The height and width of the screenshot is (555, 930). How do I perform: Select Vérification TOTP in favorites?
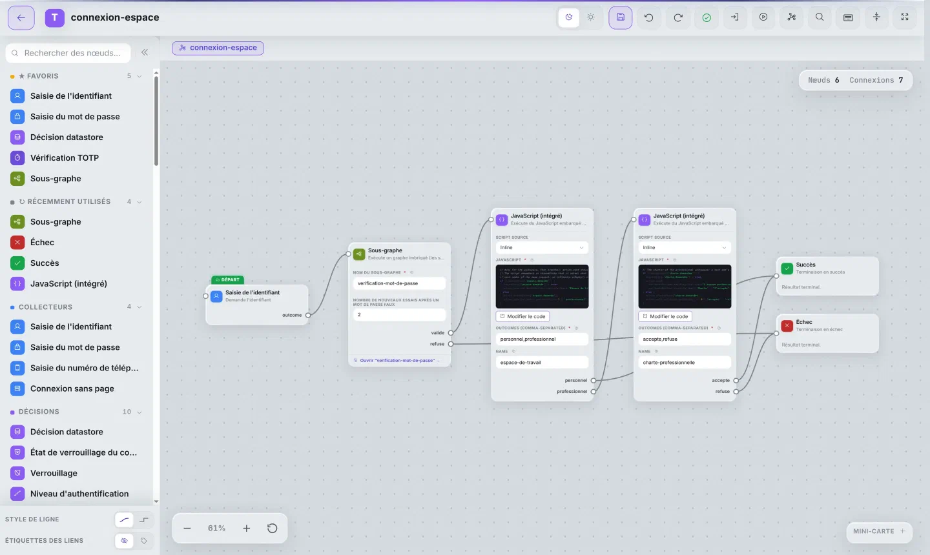tap(76, 157)
